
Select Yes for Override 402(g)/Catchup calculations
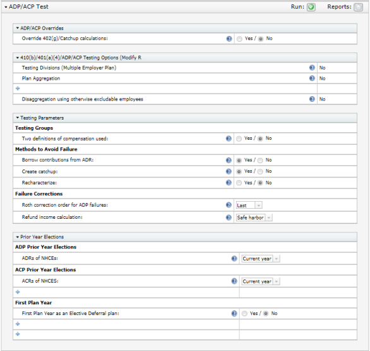click(x=239, y=39)
